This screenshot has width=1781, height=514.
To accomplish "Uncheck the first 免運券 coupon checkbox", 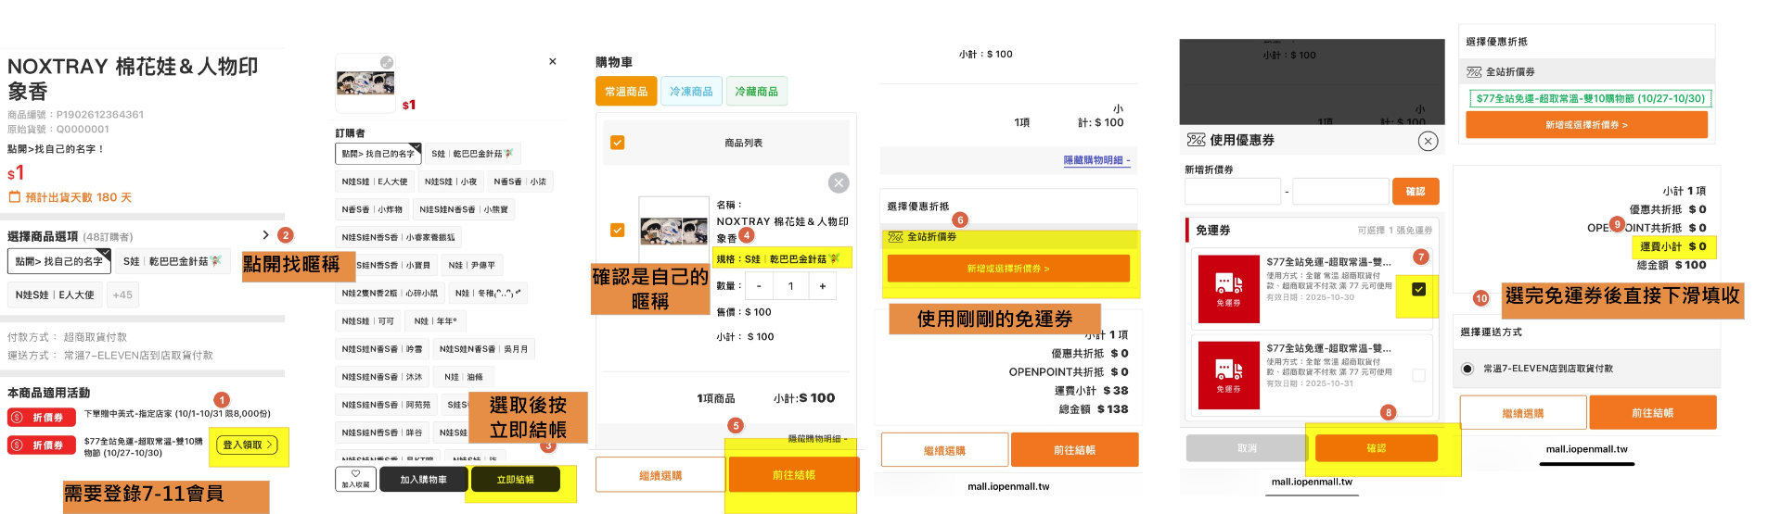I will click(x=1418, y=289).
